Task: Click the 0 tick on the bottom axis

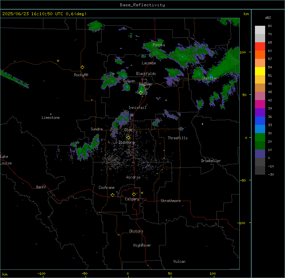Action: click(x=128, y=273)
